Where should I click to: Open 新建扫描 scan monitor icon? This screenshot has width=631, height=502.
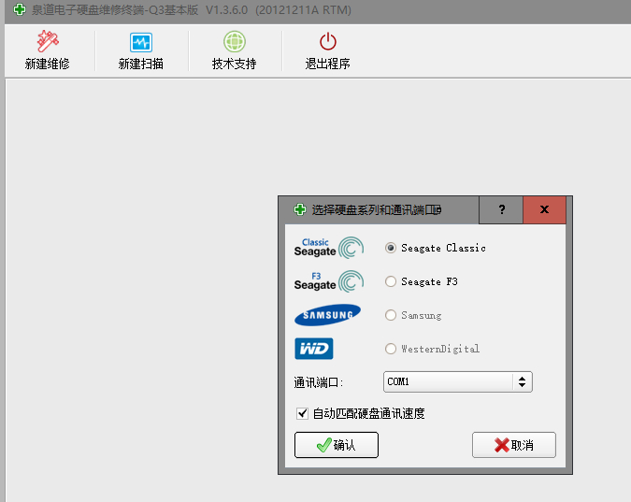141,42
